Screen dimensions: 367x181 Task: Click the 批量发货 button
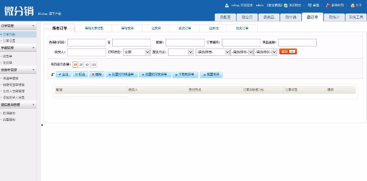click(x=211, y=75)
